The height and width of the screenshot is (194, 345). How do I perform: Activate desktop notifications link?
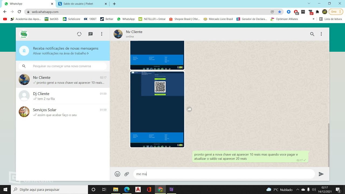tap(61, 53)
